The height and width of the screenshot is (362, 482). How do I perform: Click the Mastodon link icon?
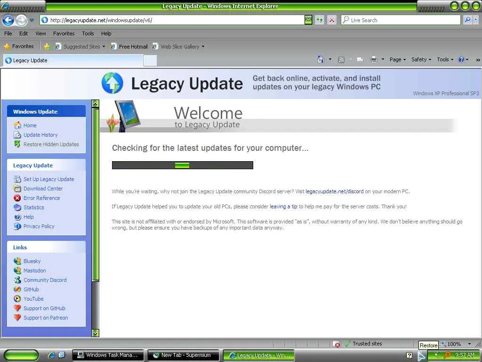tap(17, 271)
